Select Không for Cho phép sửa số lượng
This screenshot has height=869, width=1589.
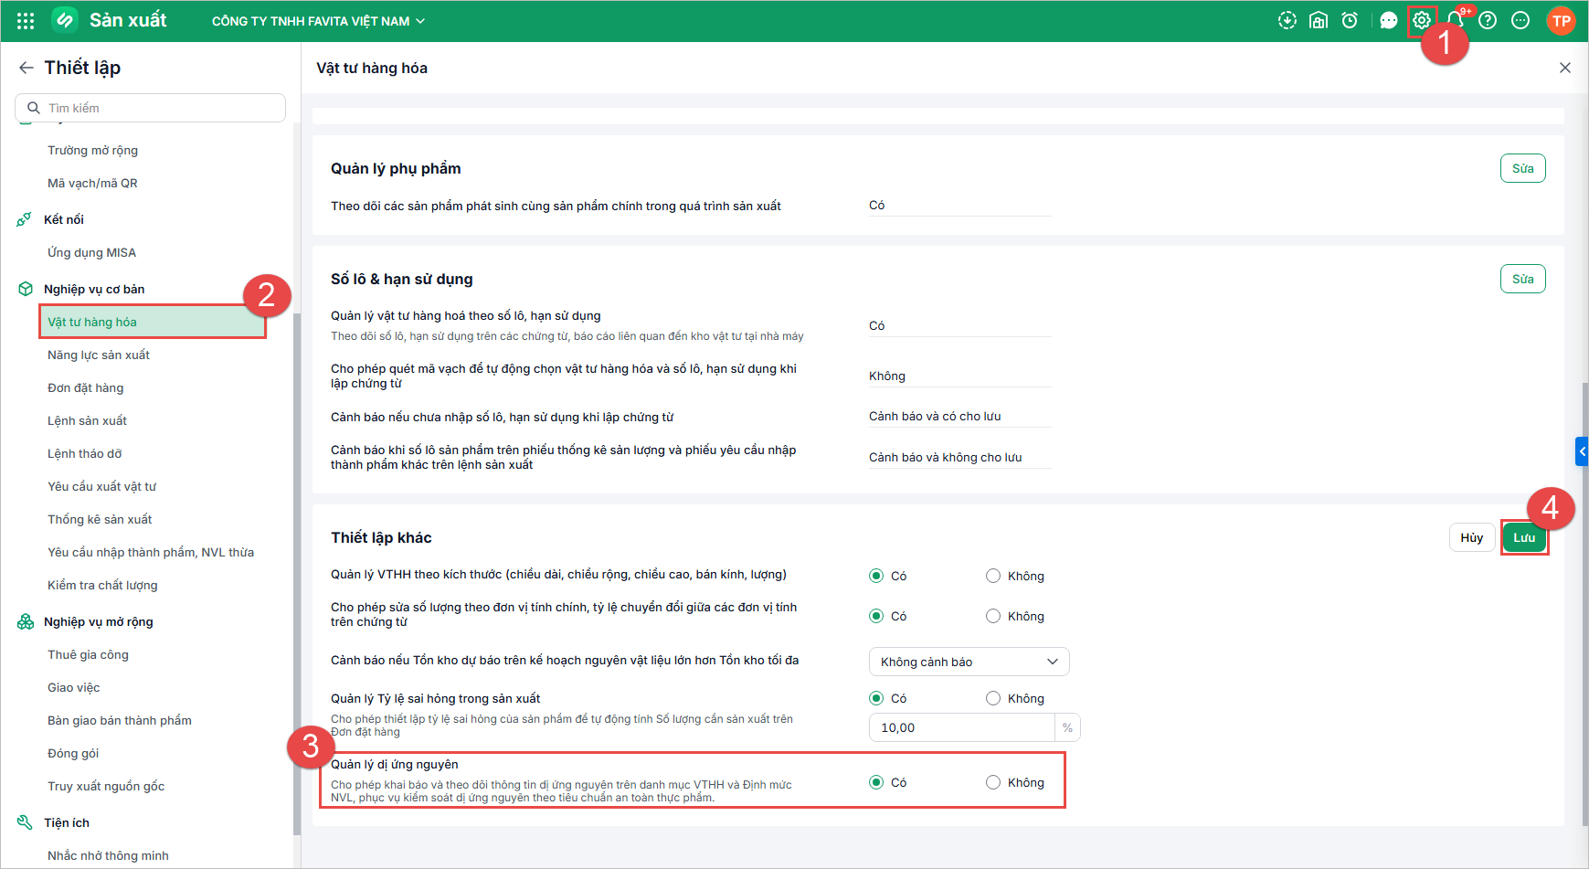coord(993,616)
